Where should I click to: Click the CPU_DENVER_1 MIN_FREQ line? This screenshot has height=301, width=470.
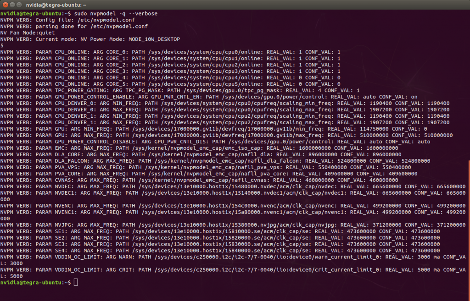225,116
